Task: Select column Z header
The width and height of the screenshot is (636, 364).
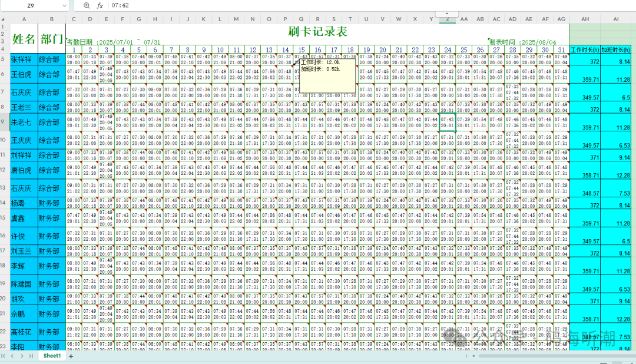Action: point(448,19)
